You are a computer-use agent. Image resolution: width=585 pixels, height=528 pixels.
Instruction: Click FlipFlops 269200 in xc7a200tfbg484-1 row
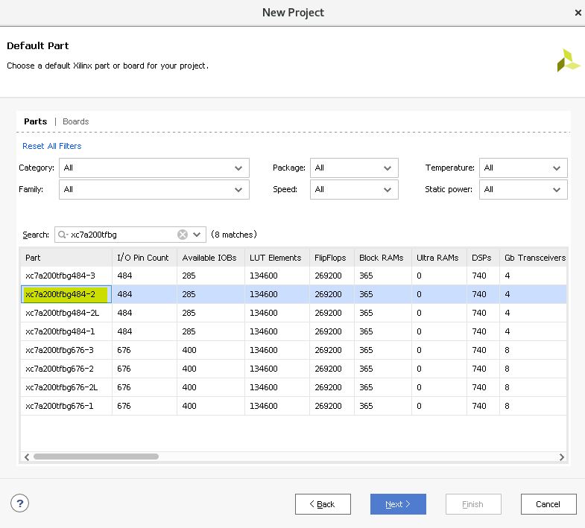point(328,331)
